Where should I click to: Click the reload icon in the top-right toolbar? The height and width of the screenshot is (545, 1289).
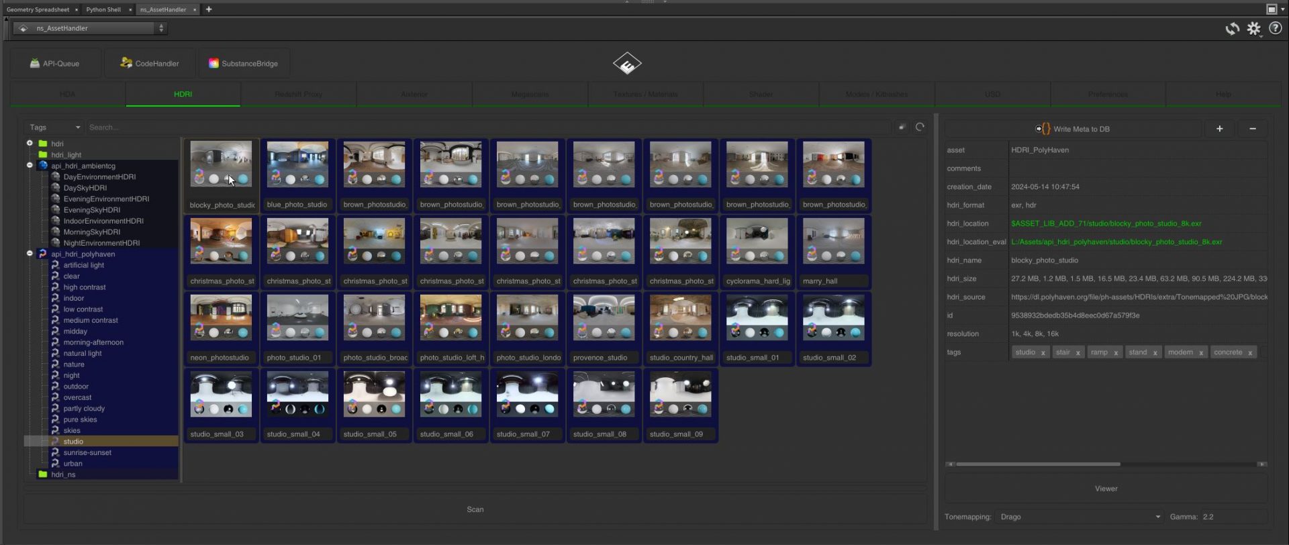1232,29
